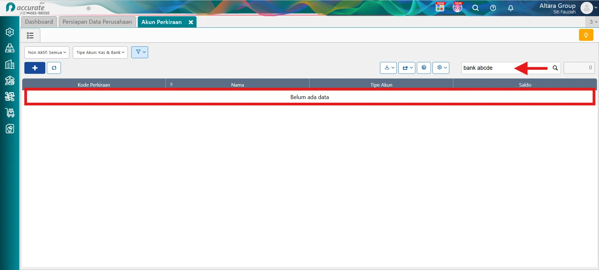Sort by Nama column header

point(237,85)
